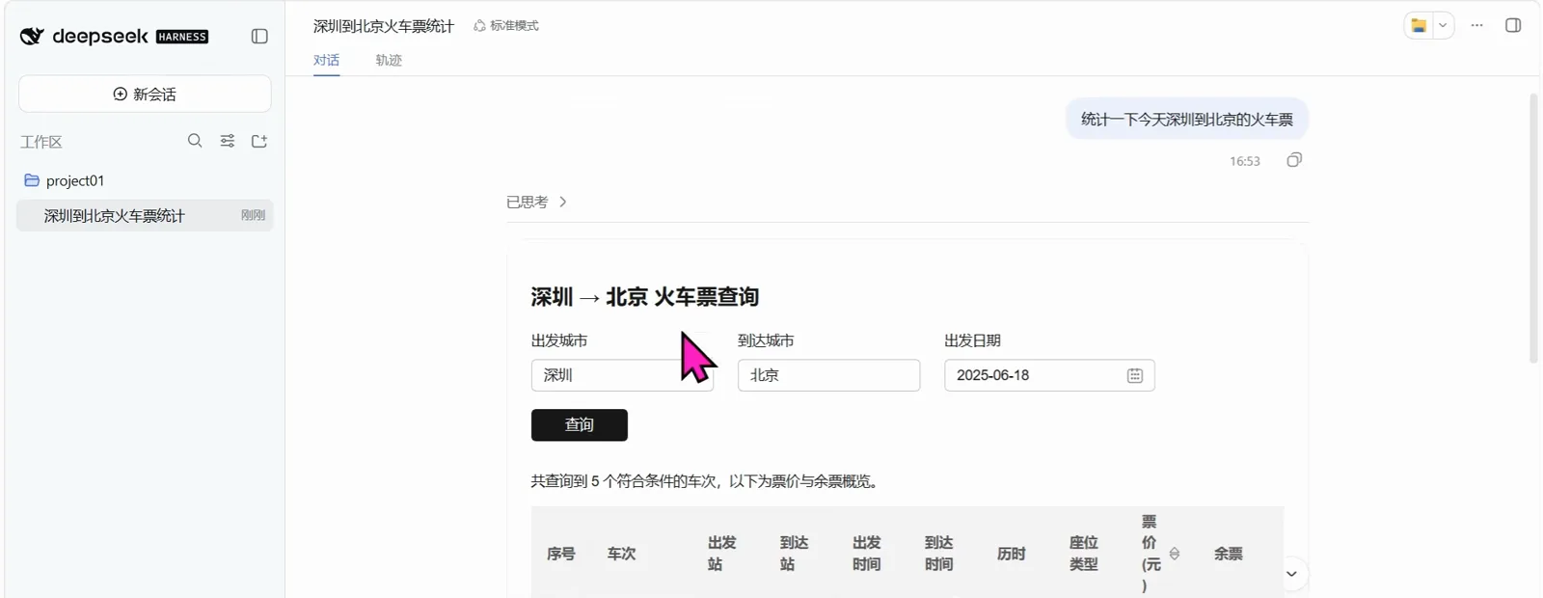Open the more options ellipsis menu

[x=1476, y=26]
